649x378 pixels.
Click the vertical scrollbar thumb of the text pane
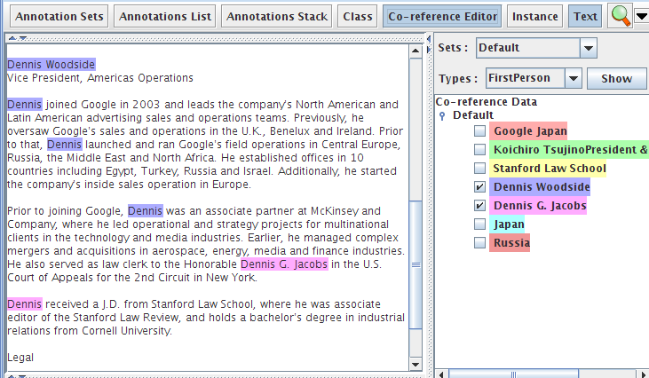pyautogui.click(x=416, y=264)
